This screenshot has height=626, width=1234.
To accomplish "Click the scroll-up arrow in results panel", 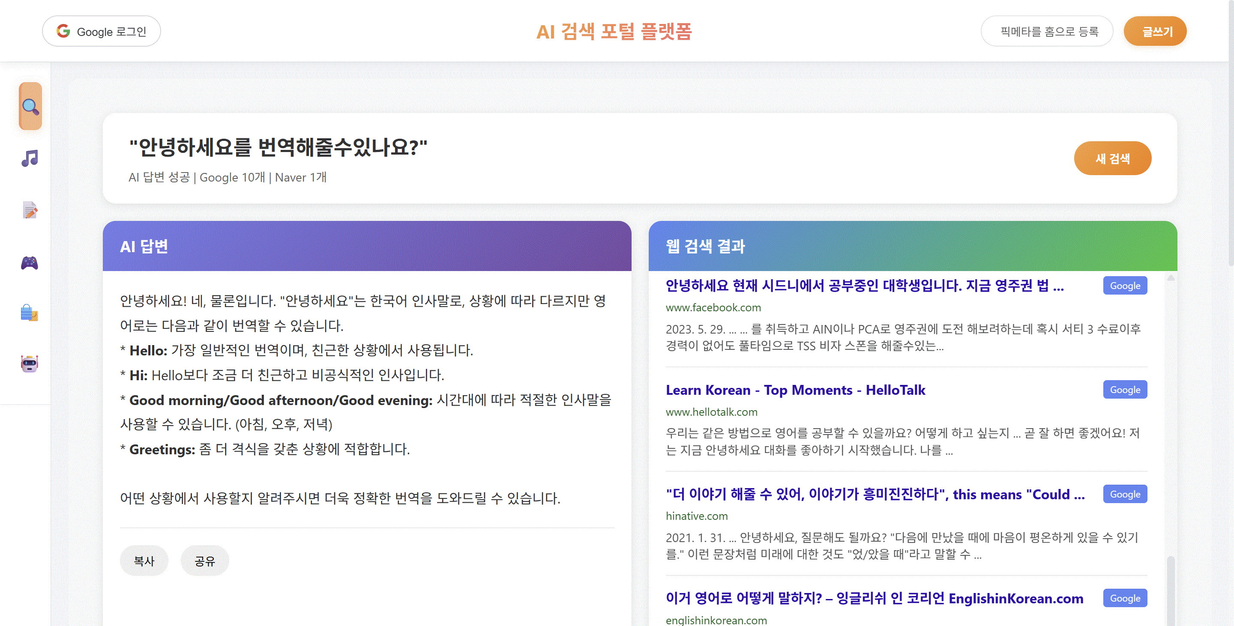I will [1170, 278].
